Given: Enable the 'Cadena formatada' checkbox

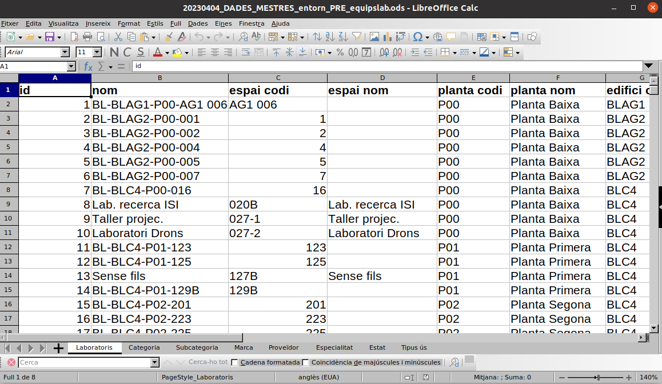Looking at the screenshot, I should pyautogui.click(x=235, y=362).
